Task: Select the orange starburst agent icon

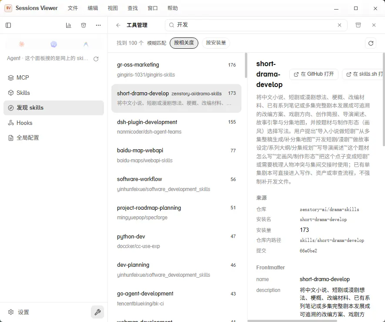Action: (22, 44)
